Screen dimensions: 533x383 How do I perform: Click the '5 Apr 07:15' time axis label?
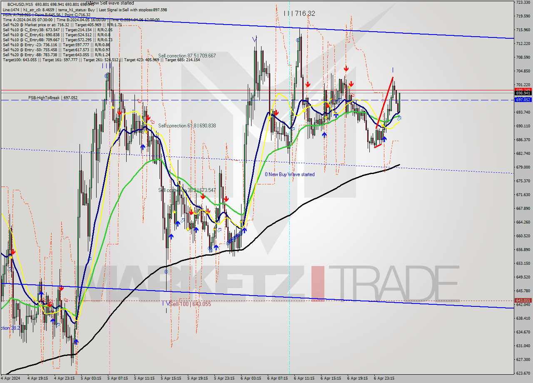117,379
